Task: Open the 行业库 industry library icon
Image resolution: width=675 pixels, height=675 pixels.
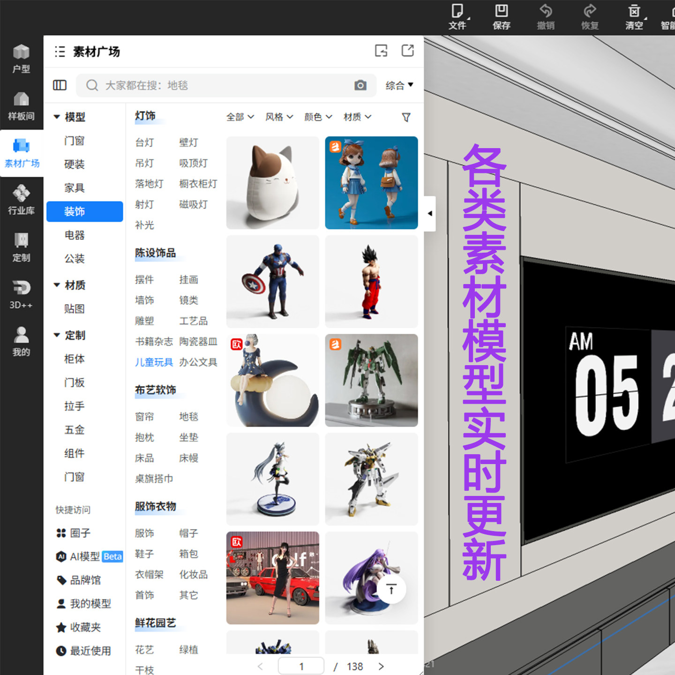Action: tap(21, 200)
